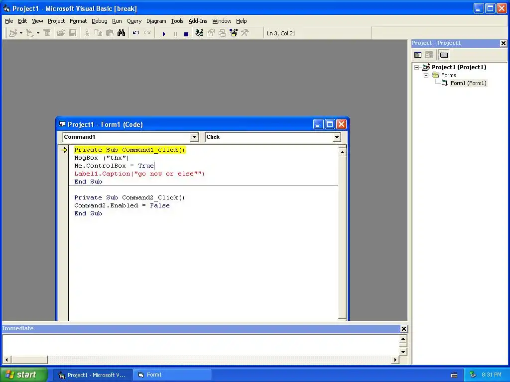
Task: Select Project1 (Project1) root node
Action: (x=459, y=67)
